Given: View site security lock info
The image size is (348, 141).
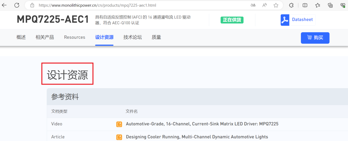Looking at the screenshot, I should (x=33, y=5).
